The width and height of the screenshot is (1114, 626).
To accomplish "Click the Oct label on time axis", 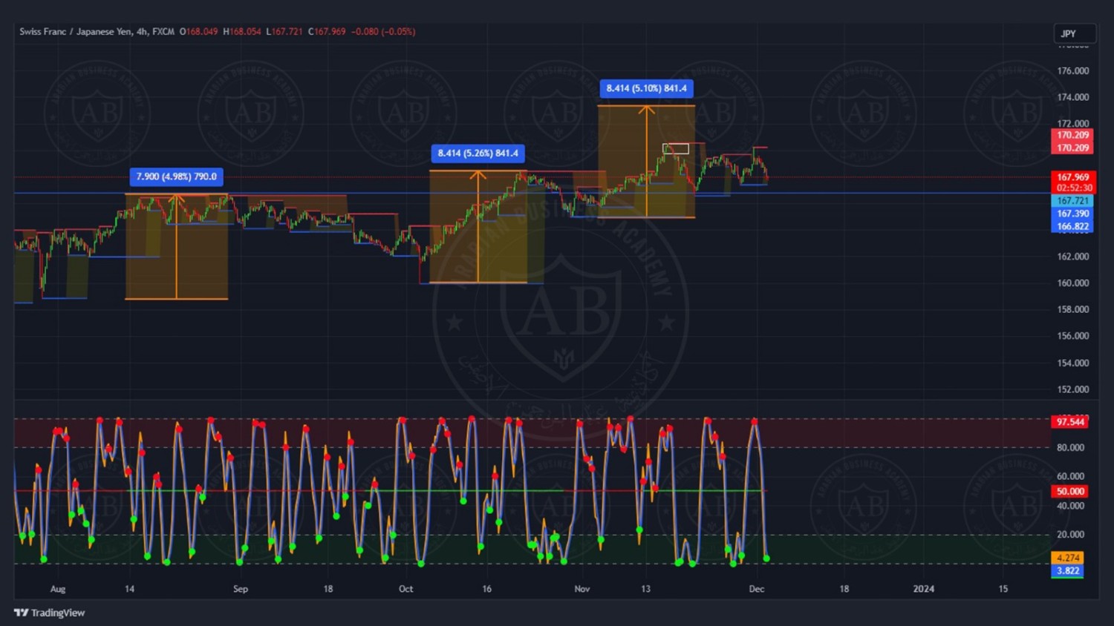I will pos(406,589).
